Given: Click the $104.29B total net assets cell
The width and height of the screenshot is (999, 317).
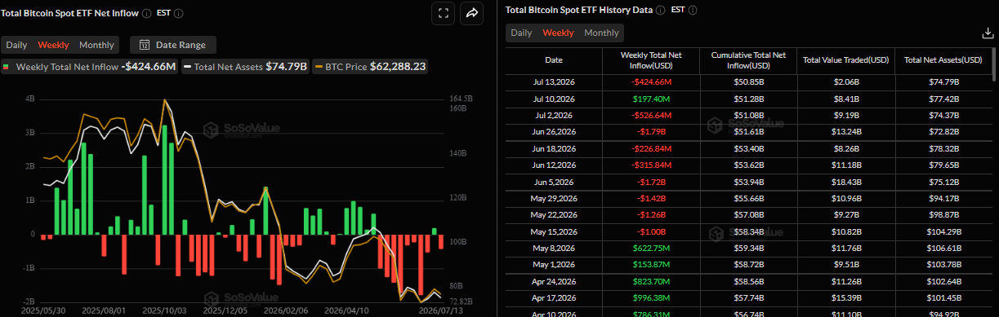Looking at the screenshot, I should coord(943,232).
